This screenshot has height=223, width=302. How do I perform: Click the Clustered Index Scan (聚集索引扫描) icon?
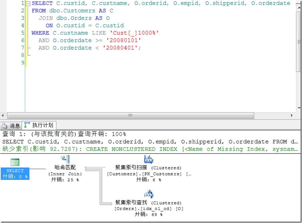tap(149, 159)
